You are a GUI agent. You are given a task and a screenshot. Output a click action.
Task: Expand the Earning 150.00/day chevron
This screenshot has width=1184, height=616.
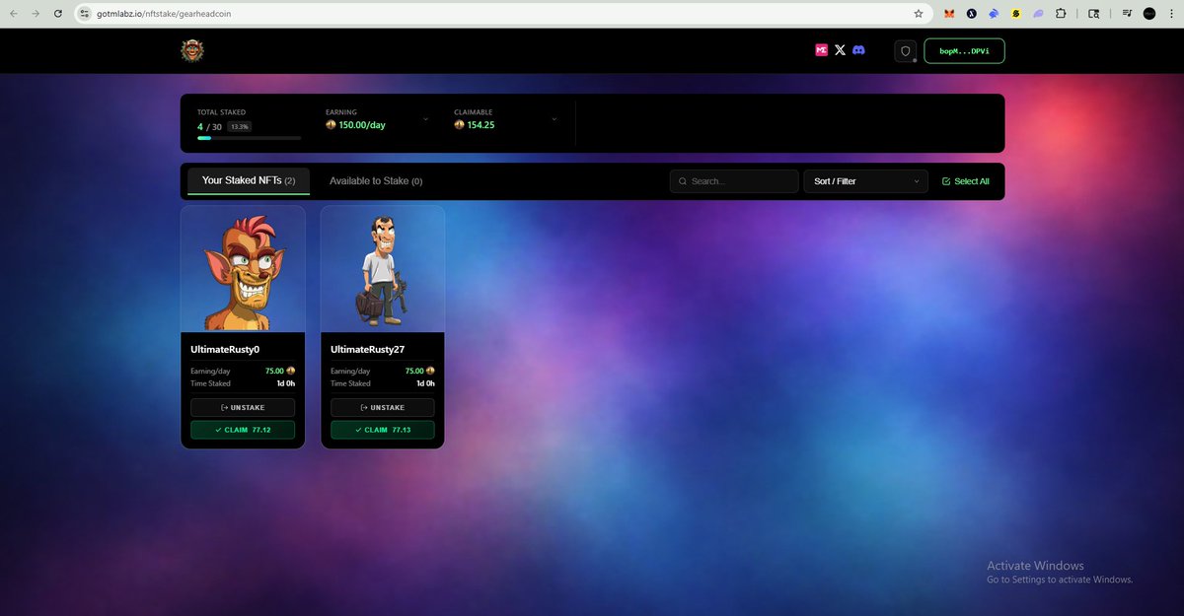[425, 118]
